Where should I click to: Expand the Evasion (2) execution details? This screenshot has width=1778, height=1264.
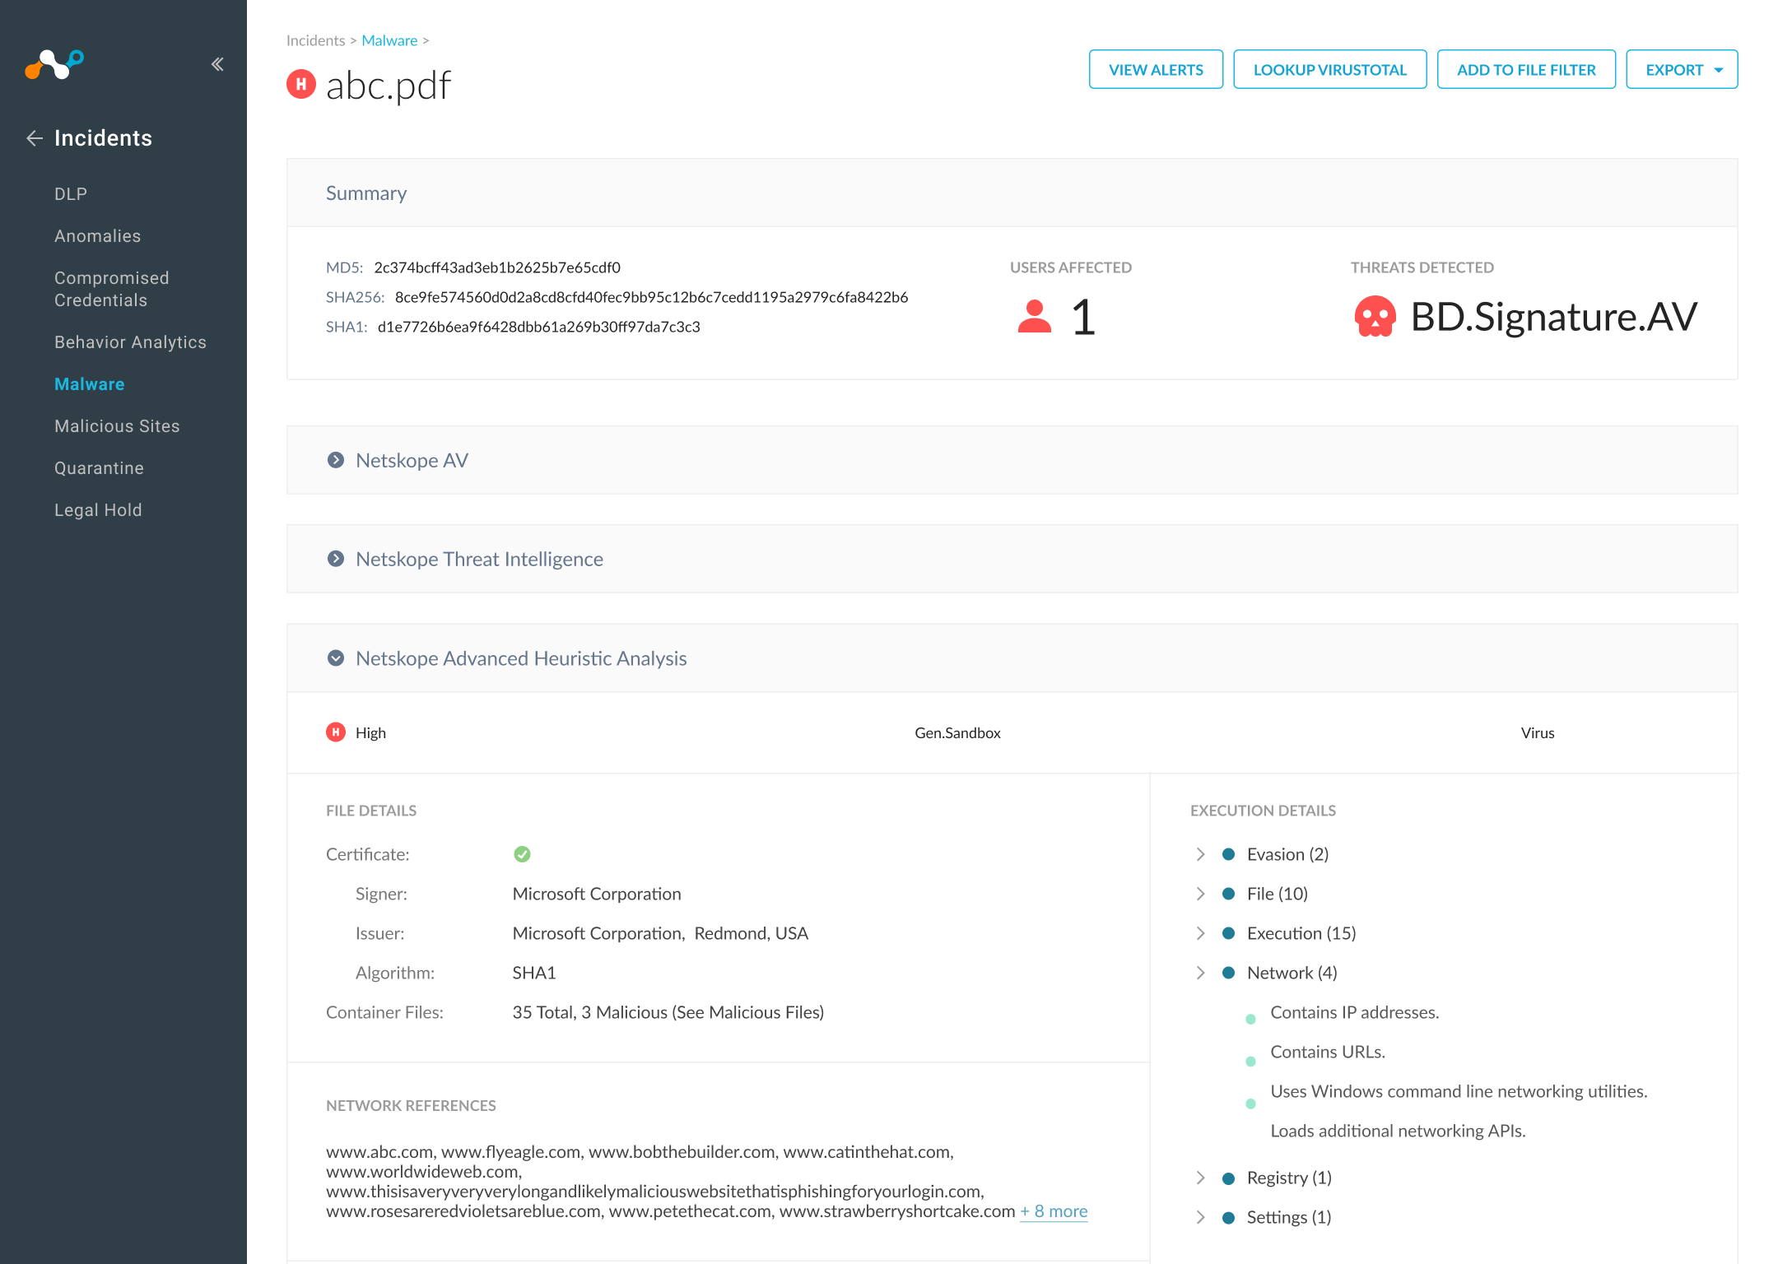coord(1200,854)
